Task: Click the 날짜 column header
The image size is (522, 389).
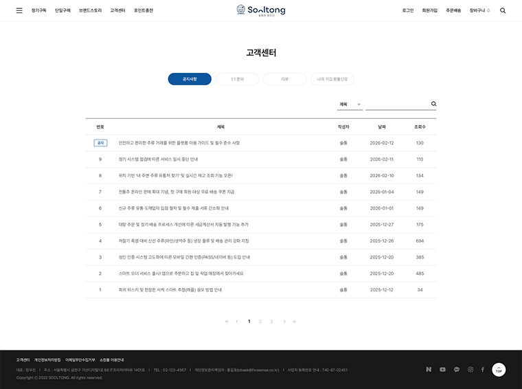Action: [381, 127]
